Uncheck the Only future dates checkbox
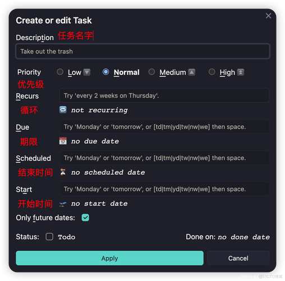Image resolution: width=285 pixels, height=281 pixels. pos(85,217)
